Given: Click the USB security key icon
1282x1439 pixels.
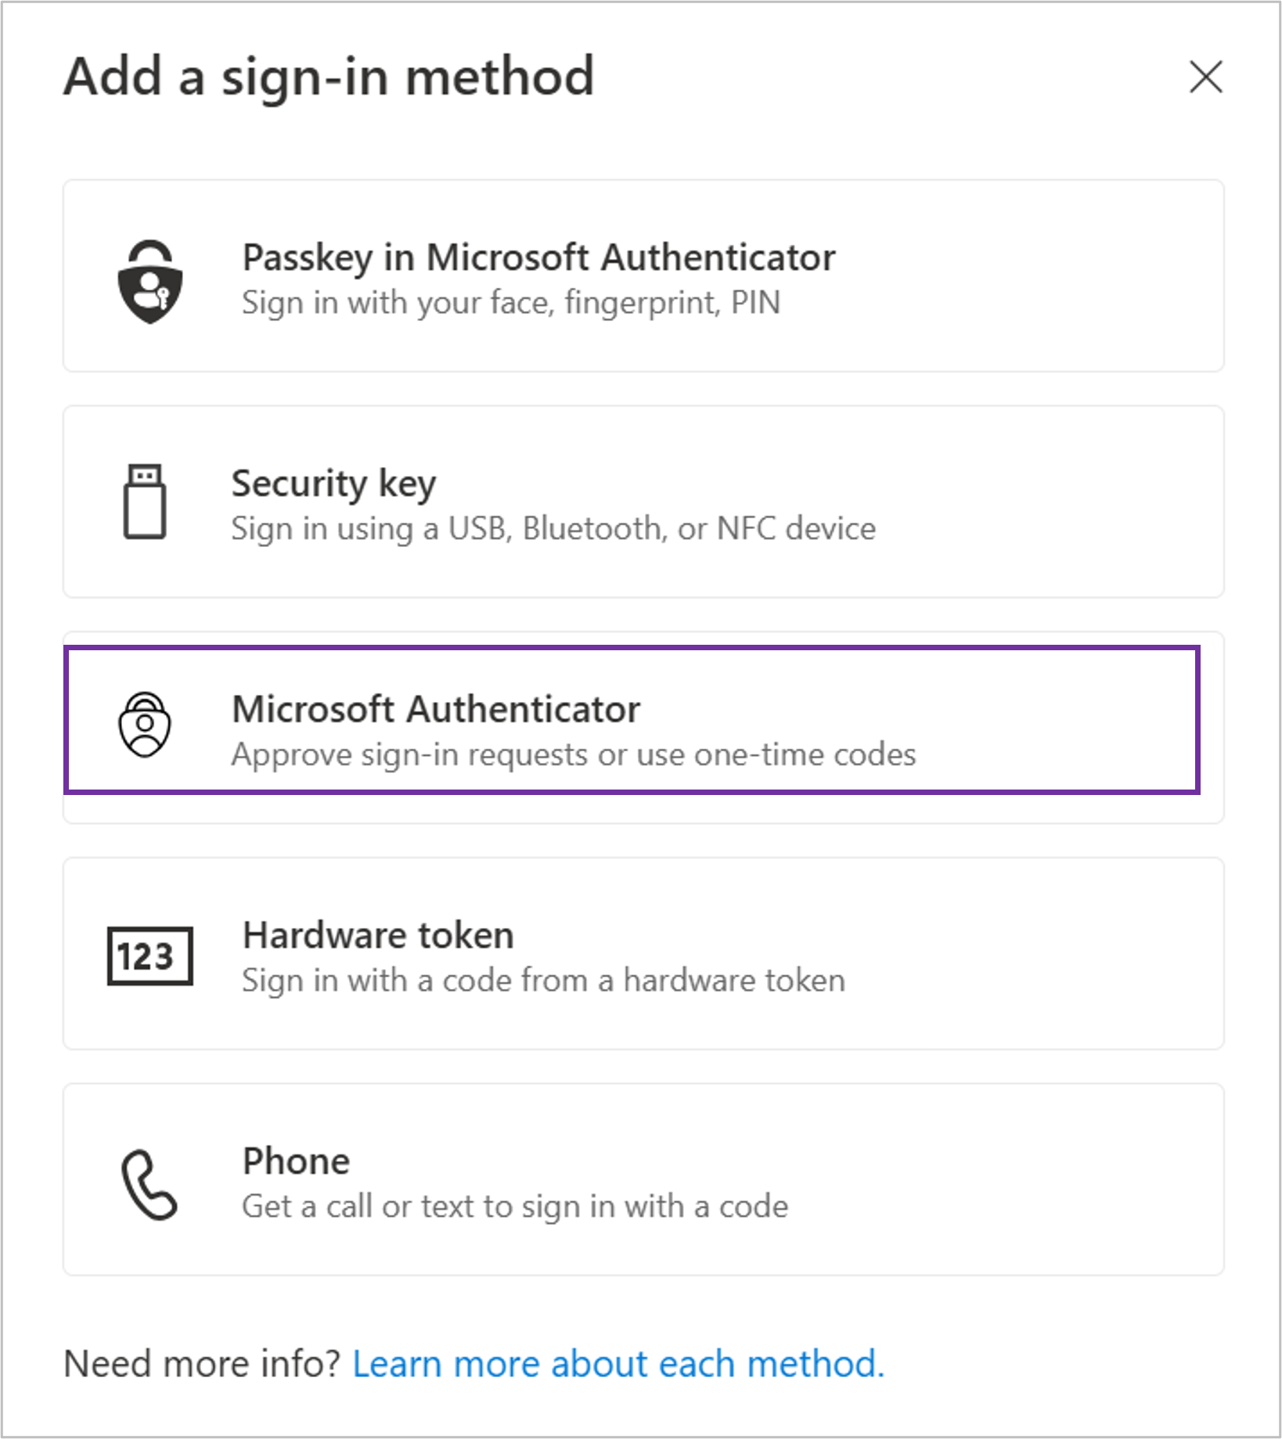Looking at the screenshot, I should (x=145, y=502).
